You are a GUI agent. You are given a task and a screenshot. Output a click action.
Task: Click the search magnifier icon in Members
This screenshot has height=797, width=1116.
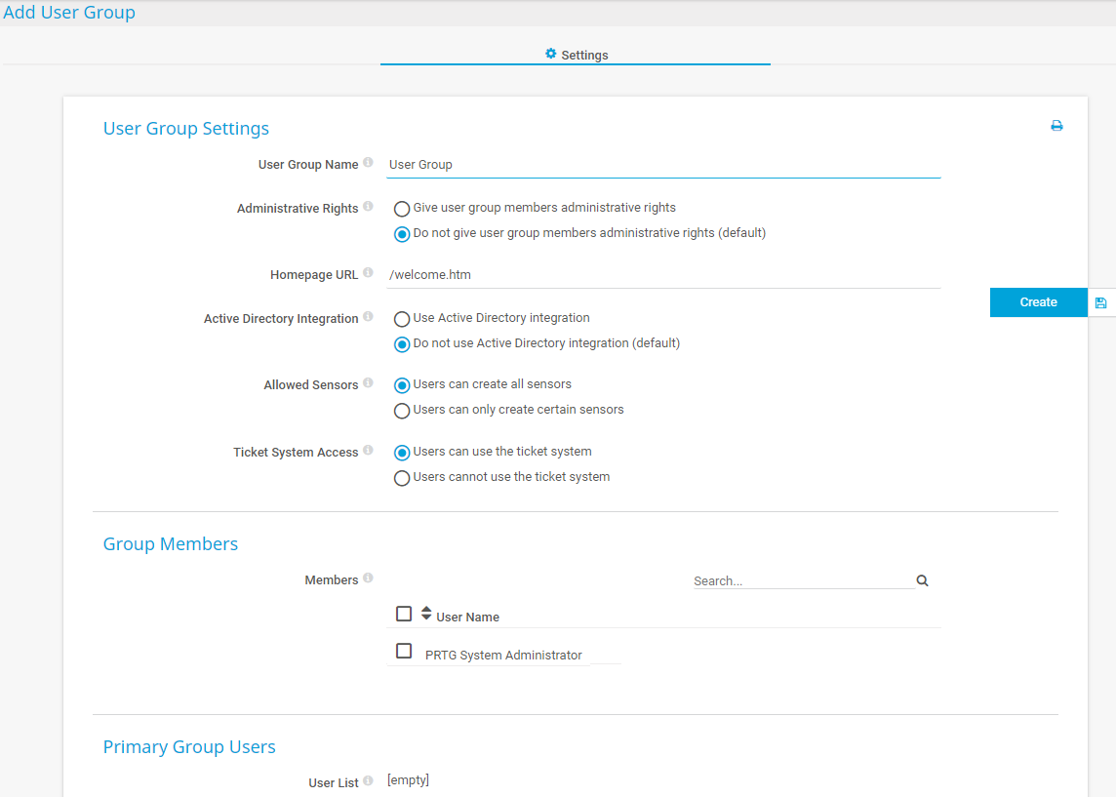[922, 580]
